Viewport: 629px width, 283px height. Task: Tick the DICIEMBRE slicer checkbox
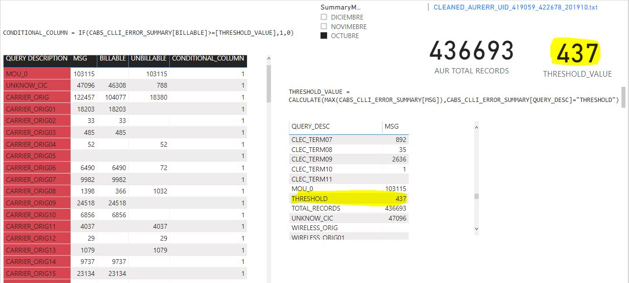pos(324,17)
